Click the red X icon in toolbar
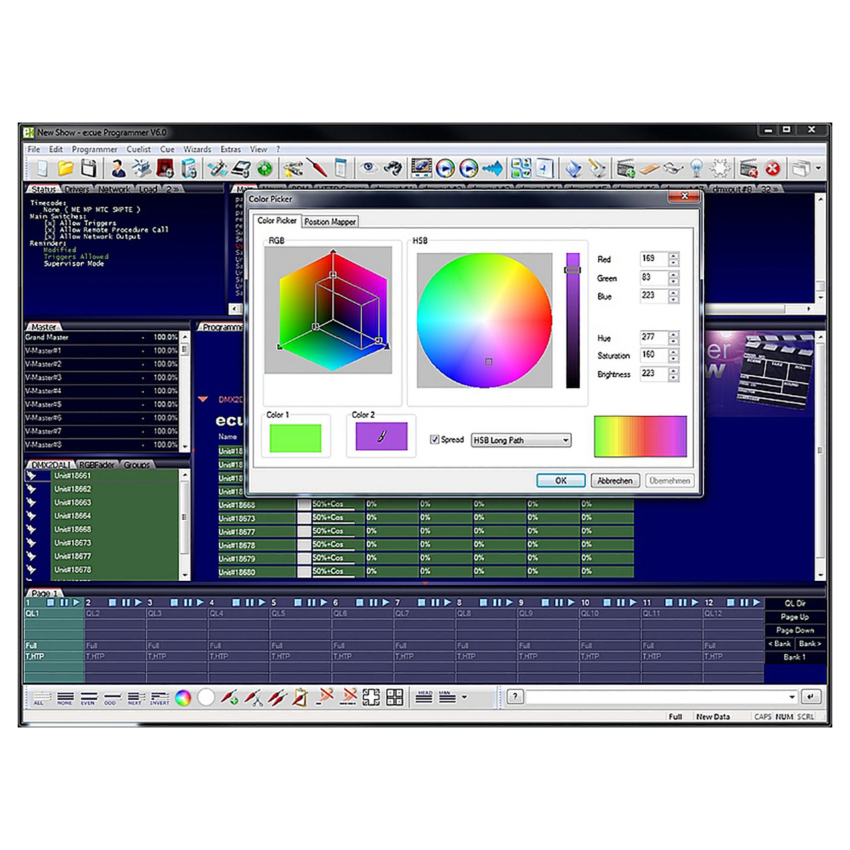The width and height of the screenshot is (850, 850). (x=773, y=169)
